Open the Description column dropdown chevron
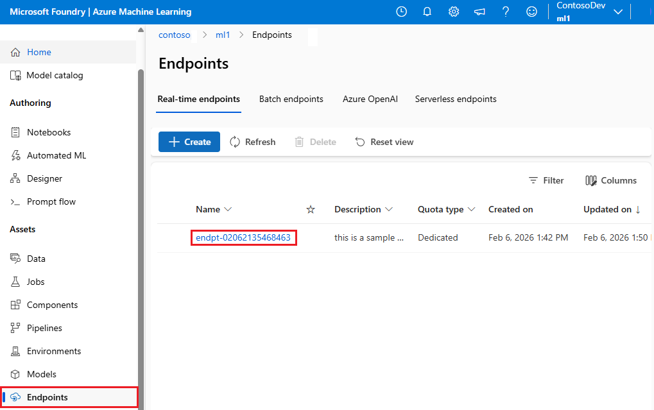This screenshot has height=410, width=654. tap(388, 209)
